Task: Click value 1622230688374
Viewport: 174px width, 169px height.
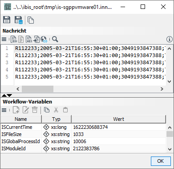Action: 90,127
